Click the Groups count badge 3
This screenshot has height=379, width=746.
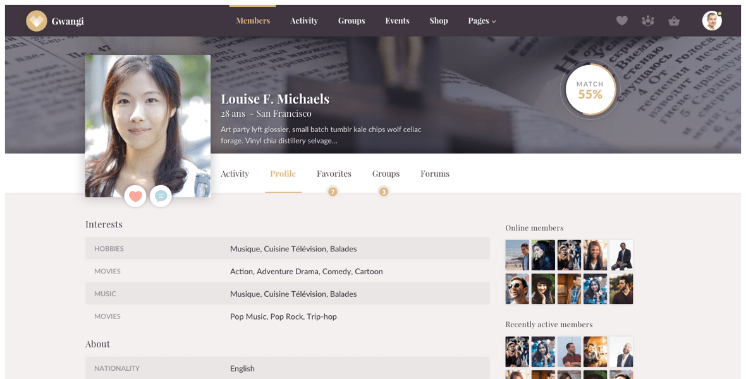point(384,192)
